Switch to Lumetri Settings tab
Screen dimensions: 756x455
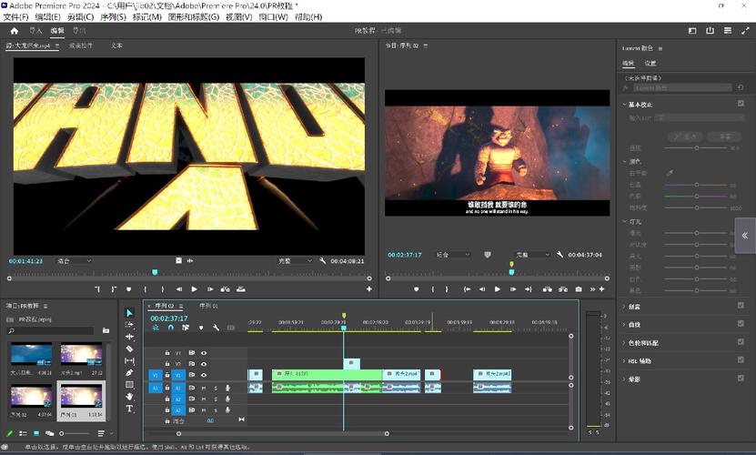click(650, 63)
